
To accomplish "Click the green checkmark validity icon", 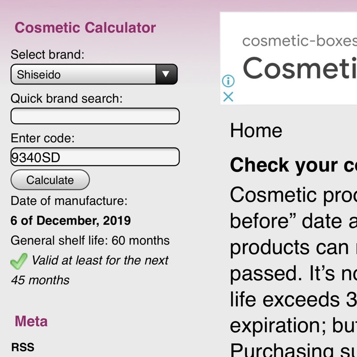I will [x=19, y=261].
